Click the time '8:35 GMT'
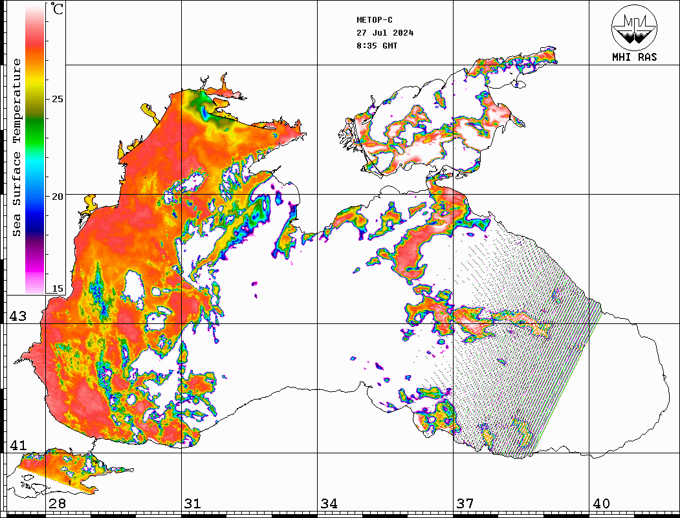This screenshot has width=680, height=518. (377, 46)
